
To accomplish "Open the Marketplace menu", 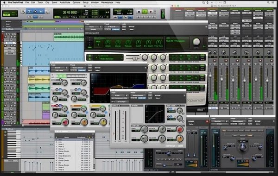I will [x=107, y=2].
